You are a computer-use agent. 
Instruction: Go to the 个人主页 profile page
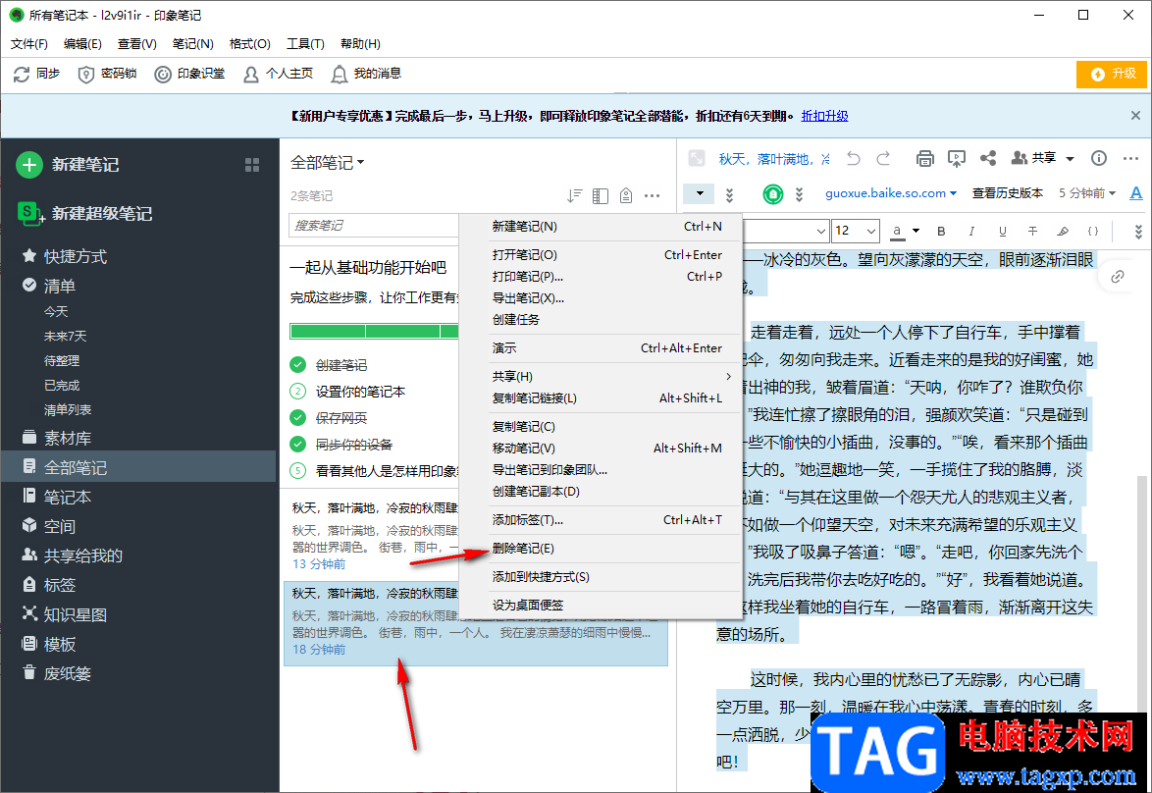point(278,74)
